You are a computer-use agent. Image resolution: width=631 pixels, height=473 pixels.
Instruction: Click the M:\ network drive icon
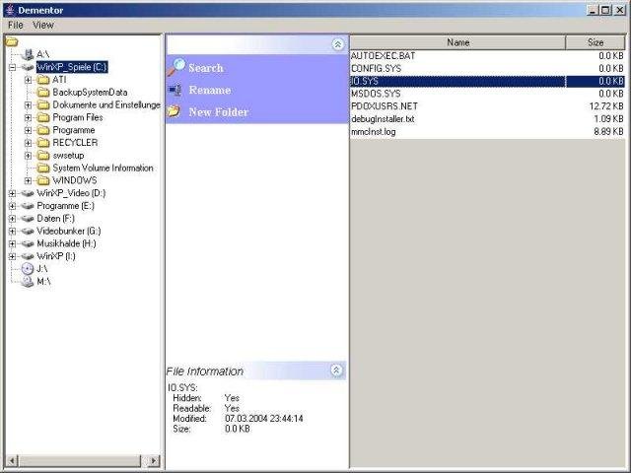click(28, 282)
